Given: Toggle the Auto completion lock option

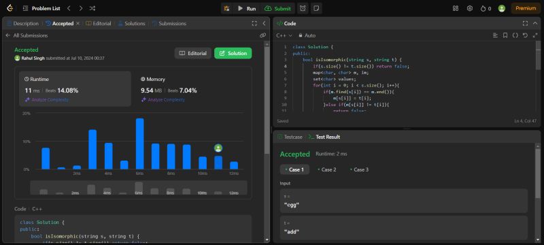Looking at the screenshot, I should click(x=307, y=35).
